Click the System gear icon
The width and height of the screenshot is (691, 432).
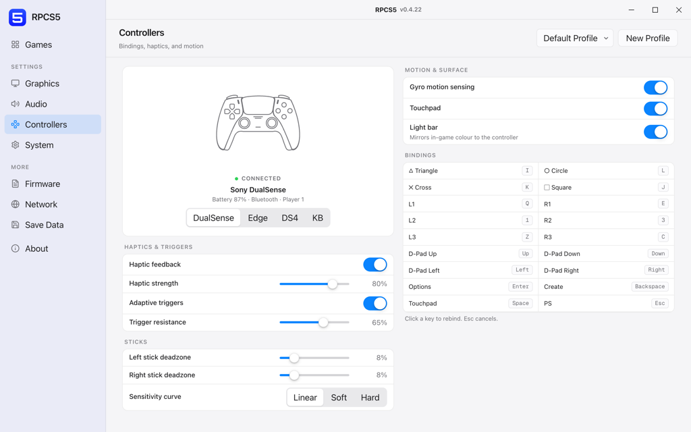point(16,145)
